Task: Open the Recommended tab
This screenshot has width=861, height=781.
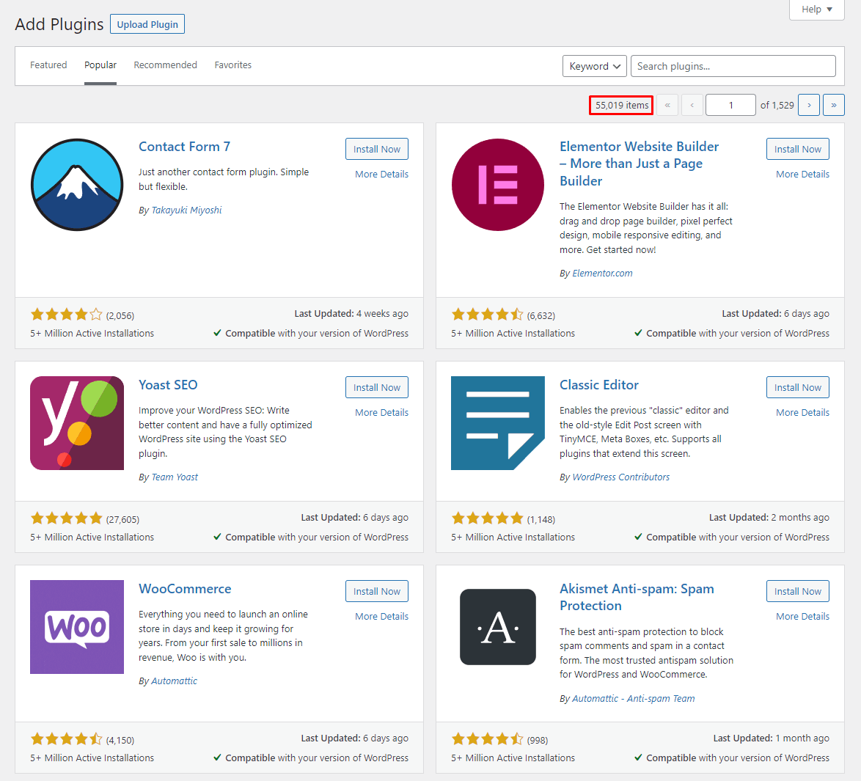Action: (x=165, y=65)
